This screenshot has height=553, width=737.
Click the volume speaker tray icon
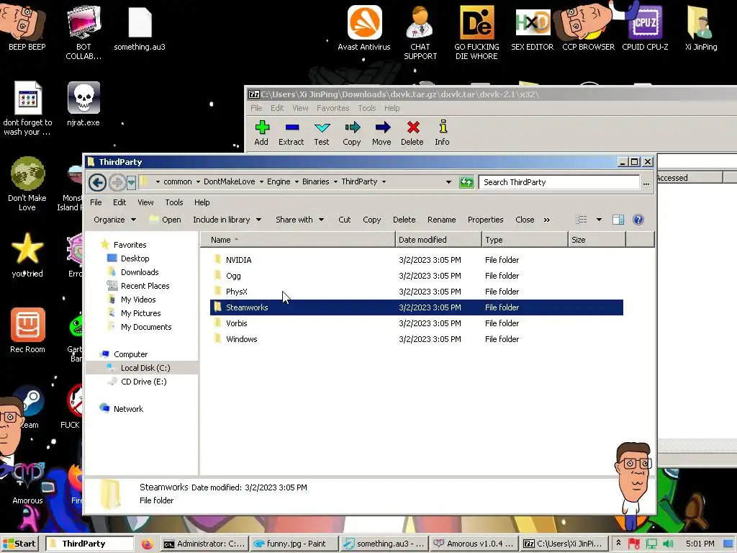coord(669,544)
